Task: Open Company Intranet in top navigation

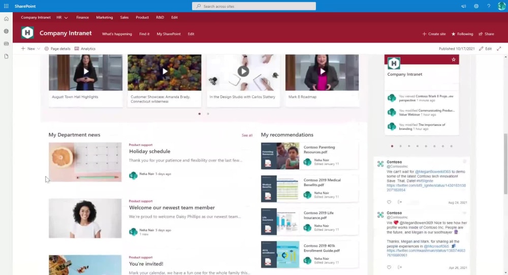Action: pyautogui.click(x=36, y=17)
